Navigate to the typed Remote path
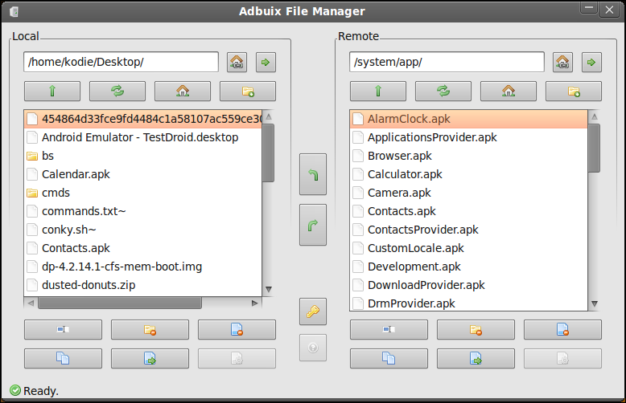Image resolution: width=626 pixels, height=403 pixels. click(x=591, y=62)
